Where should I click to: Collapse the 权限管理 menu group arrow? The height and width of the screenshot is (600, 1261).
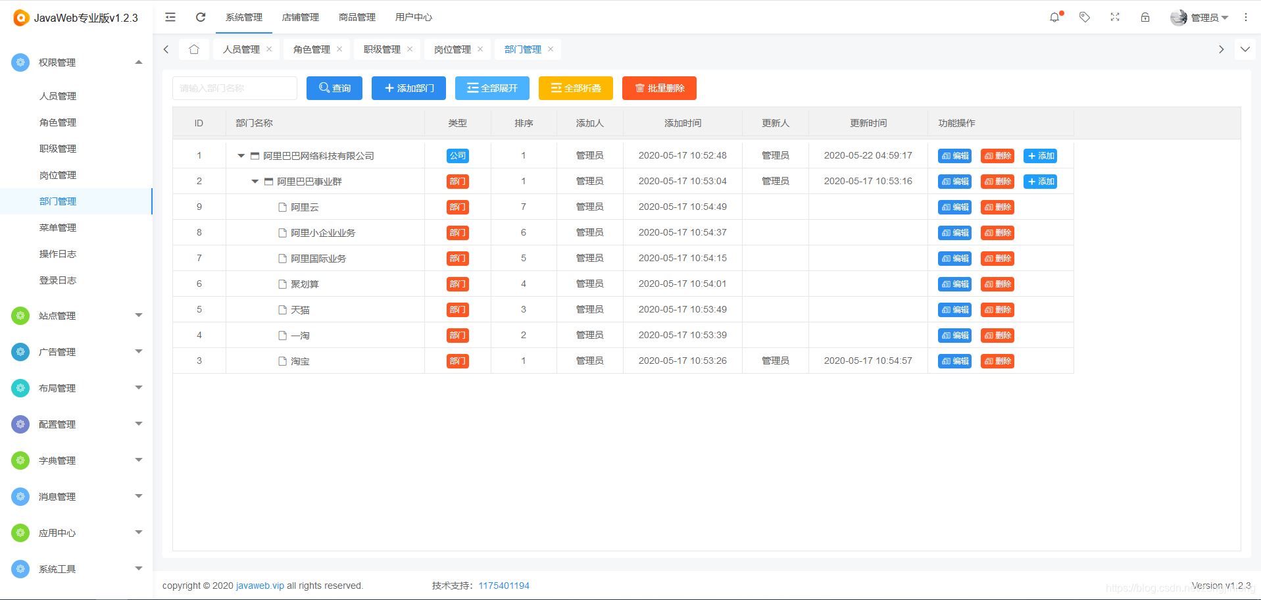point(139,63)
